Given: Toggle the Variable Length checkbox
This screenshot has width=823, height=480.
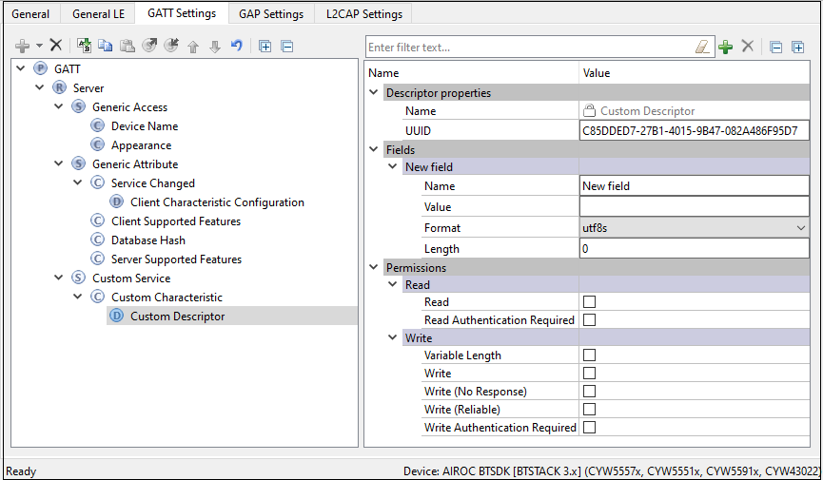Looking at the screenshot, I should [x=589, y=355].
